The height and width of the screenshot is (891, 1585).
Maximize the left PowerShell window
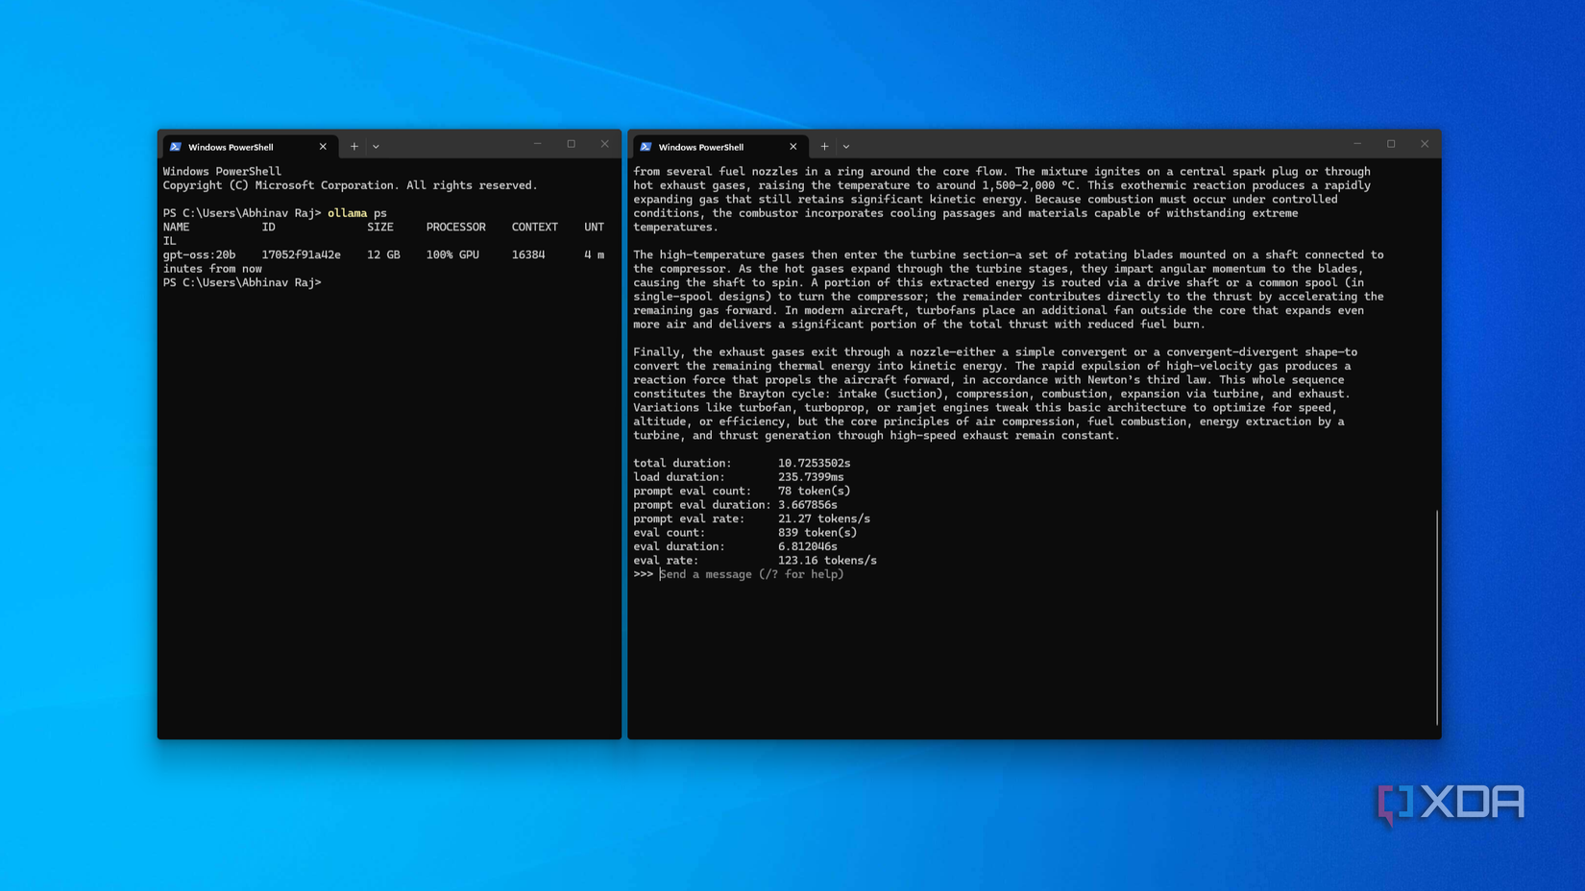click(x=572, y=144)
